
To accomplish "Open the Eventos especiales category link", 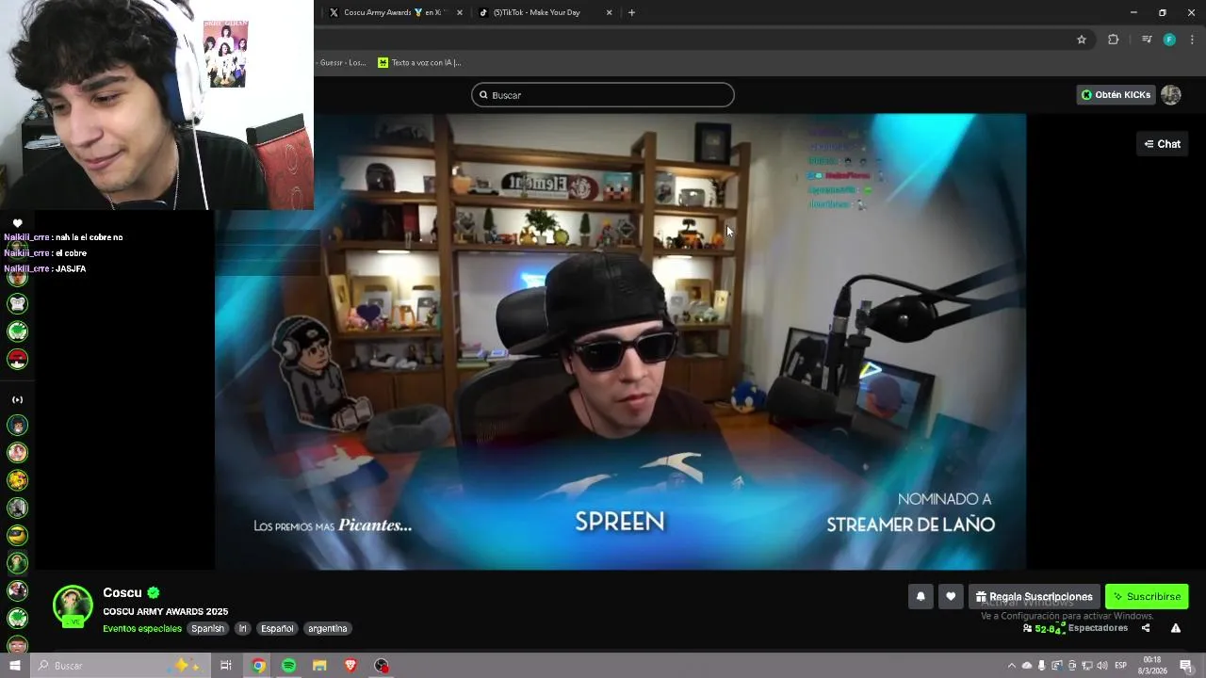I will click(142, 628).
